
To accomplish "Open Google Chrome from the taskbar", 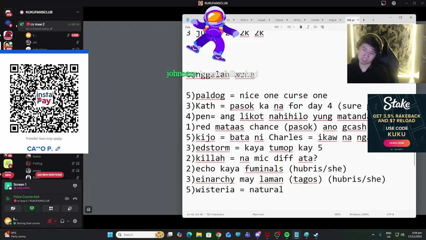I will click(x=218, y=235).
